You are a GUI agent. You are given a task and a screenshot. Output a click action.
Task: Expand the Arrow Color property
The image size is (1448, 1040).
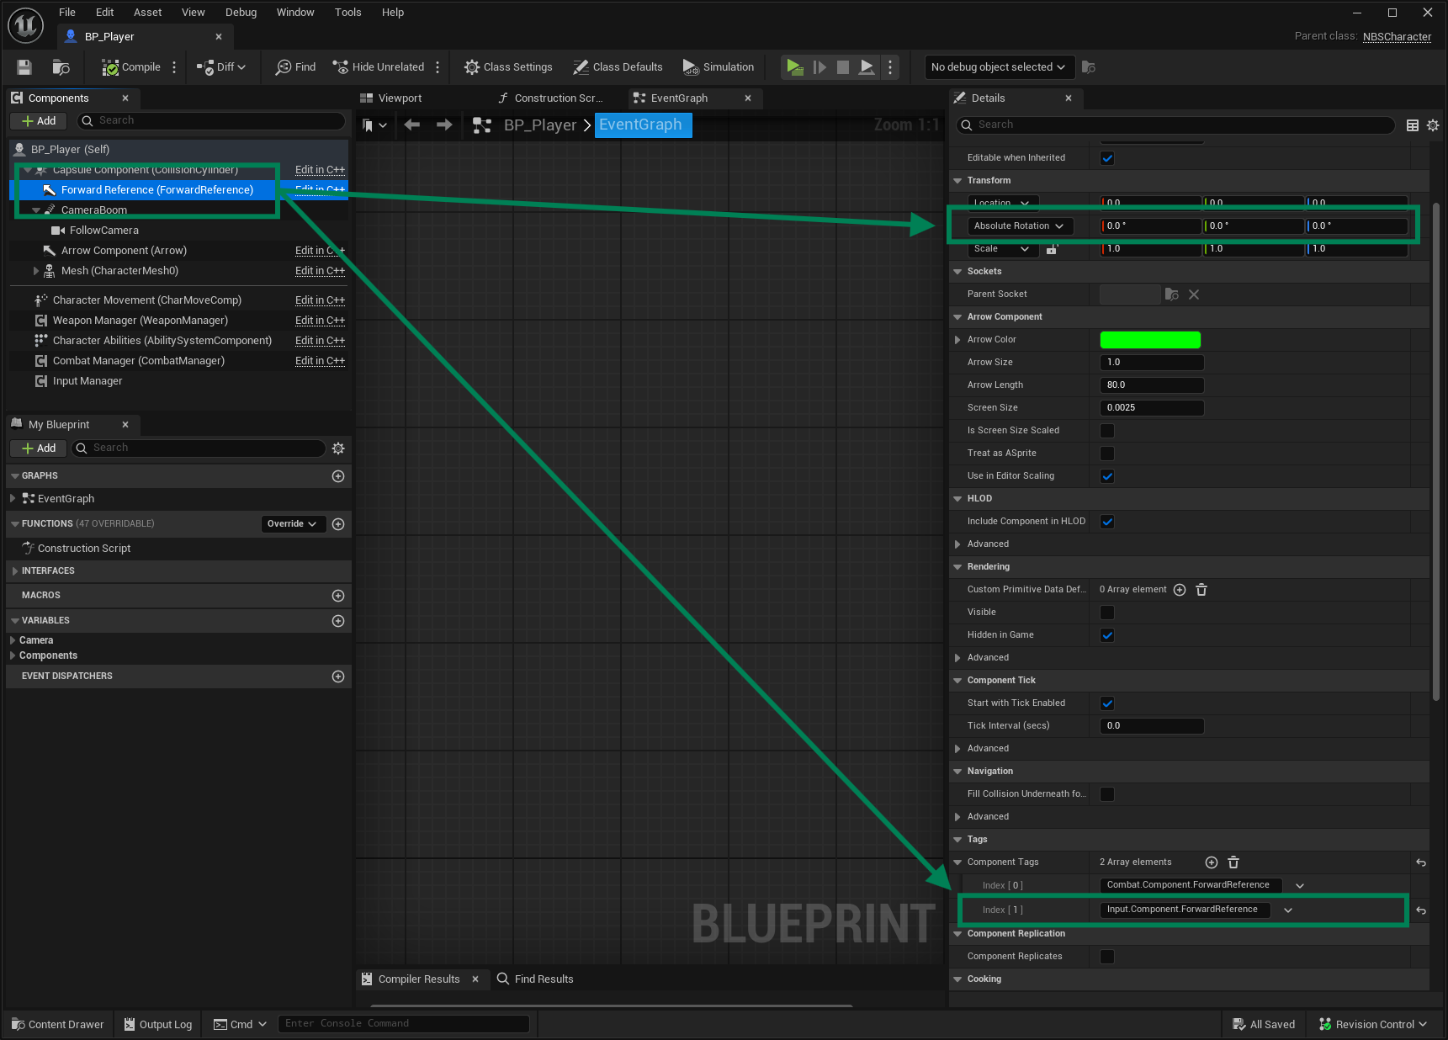point(957,340)
